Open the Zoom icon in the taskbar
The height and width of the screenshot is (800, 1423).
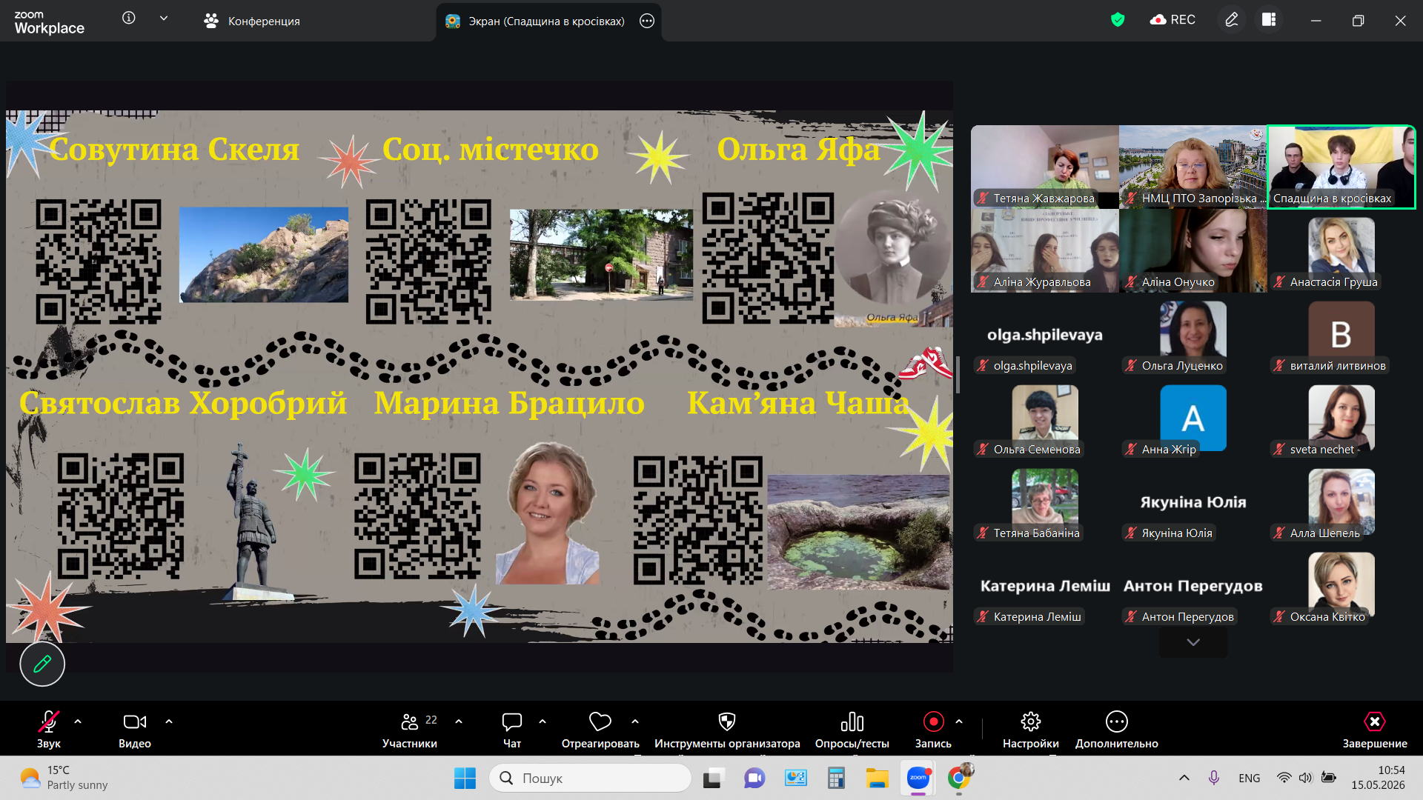point(918,778)
